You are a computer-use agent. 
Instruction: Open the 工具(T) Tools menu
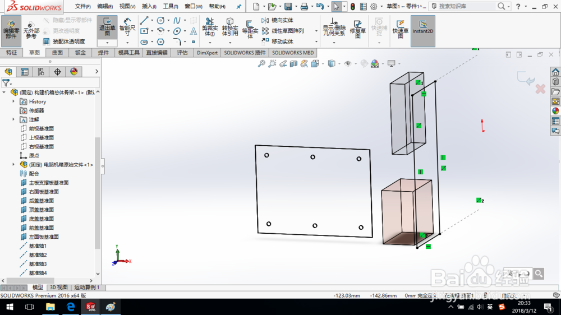click(171, 6)
